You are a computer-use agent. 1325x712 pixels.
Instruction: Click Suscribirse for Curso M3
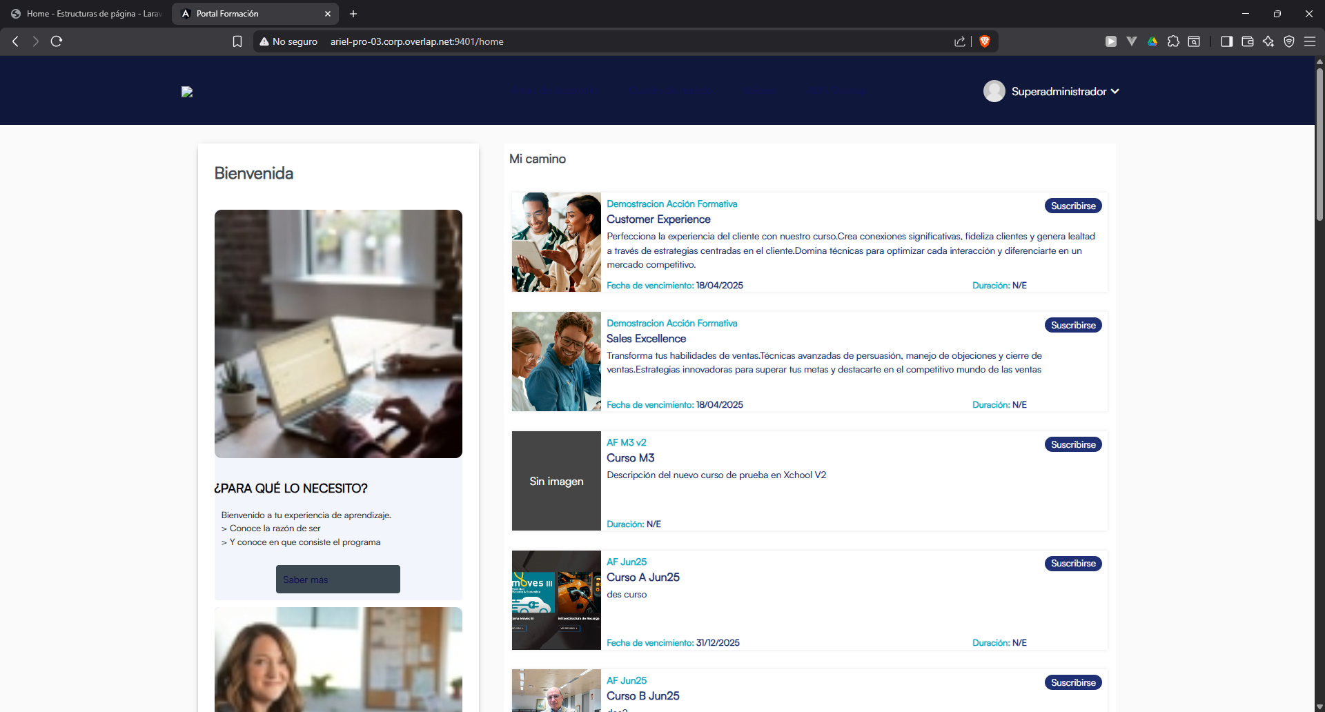(x=1073, y=444)
